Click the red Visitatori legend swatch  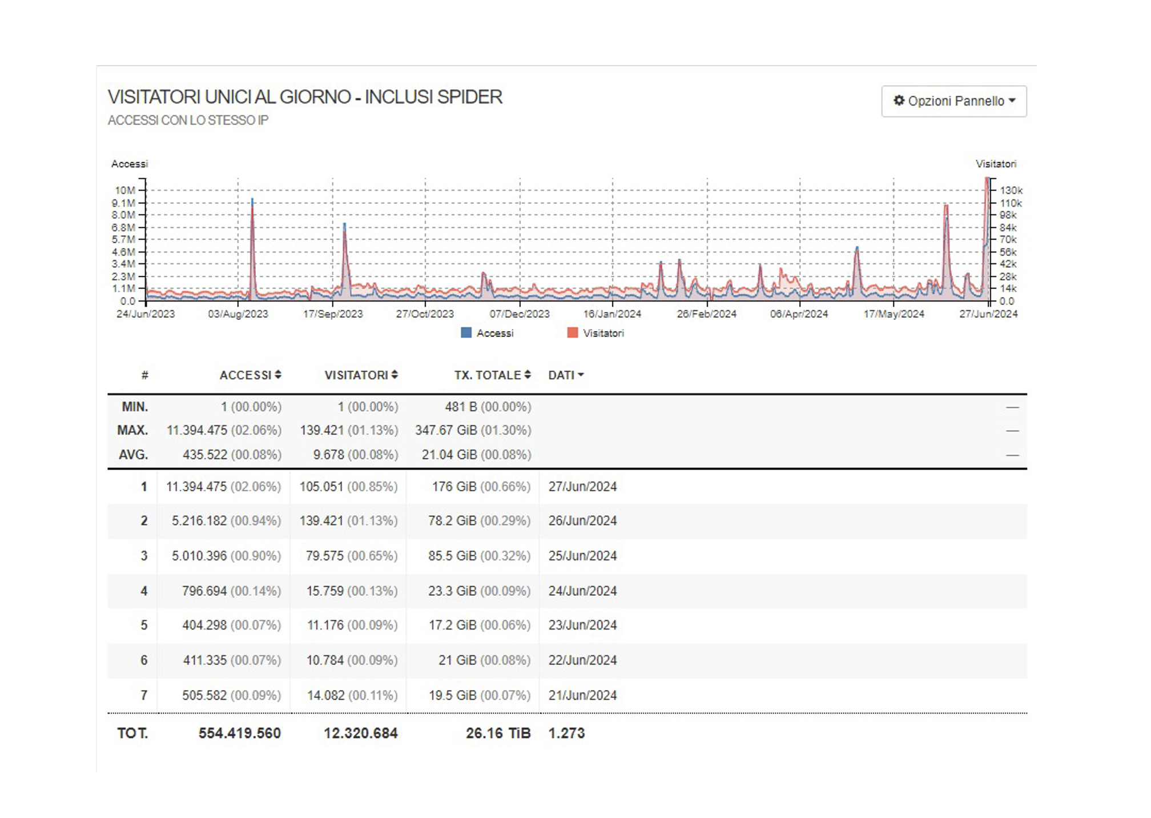coord(572,332)
